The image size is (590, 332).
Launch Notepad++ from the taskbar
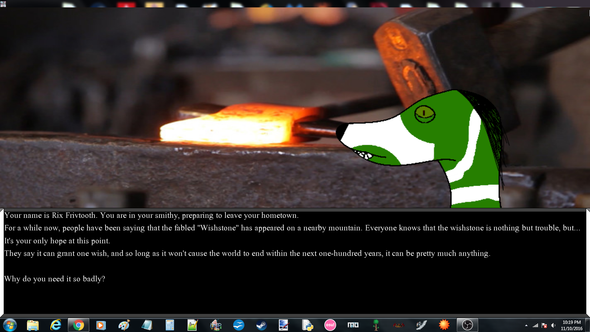pyautogui.click(x=193, y=325)
